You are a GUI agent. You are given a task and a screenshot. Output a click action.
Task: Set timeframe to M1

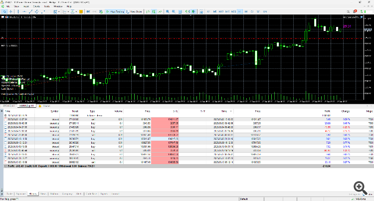pyautogui.click(x=208, y=11)
